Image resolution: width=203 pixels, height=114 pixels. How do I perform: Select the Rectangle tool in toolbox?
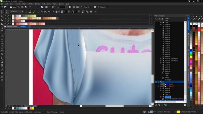click(x=2, y=43)
